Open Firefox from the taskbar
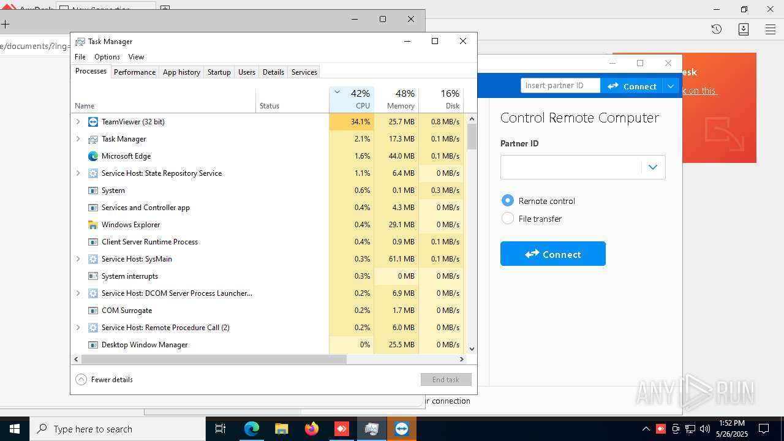The width and height of the screenshot is (784, 441). point(312,429)
